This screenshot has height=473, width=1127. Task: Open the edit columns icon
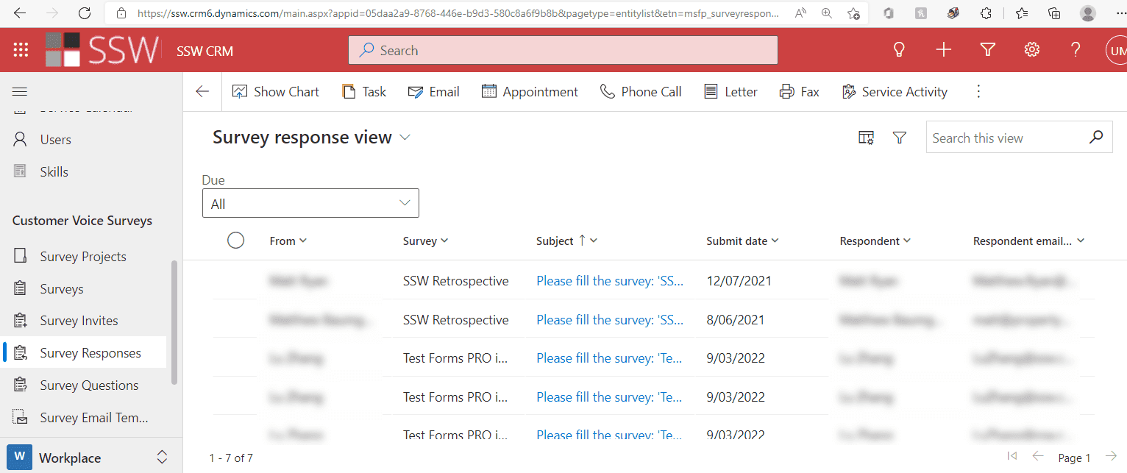(x=866, y=138)
